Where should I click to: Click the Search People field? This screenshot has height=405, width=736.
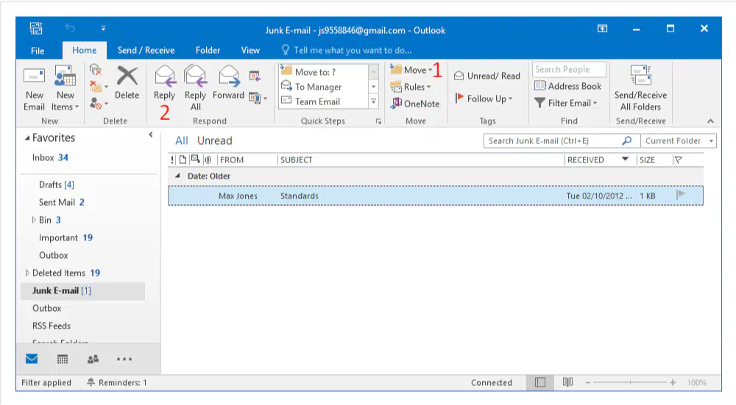click(569, 69)
